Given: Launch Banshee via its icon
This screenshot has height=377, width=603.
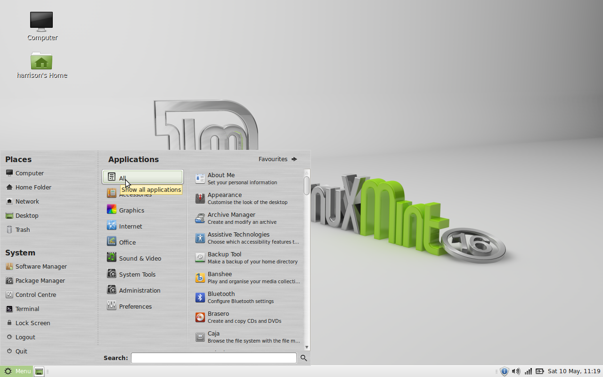Looking at the screenshot, I should (200, 278).
